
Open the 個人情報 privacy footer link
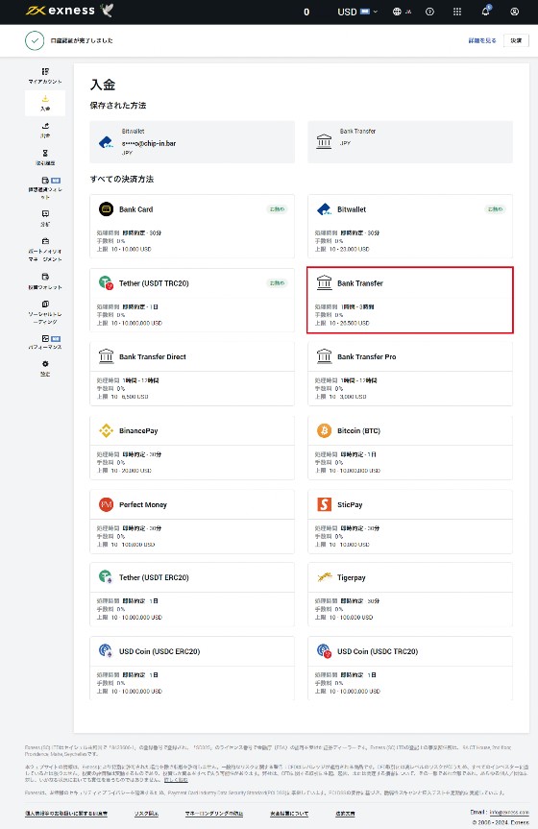[x=66, y=814]
